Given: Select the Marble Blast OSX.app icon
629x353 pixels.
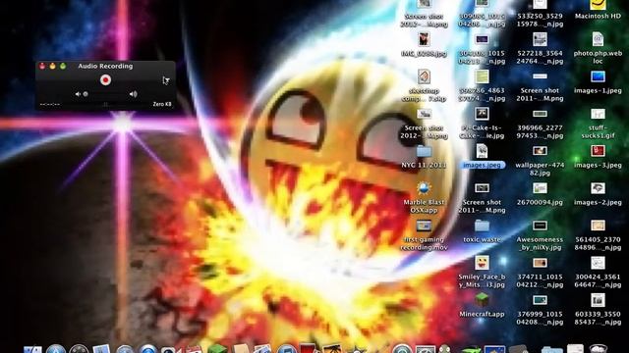Looking at the screenshot, I should (x=424, y=188).
